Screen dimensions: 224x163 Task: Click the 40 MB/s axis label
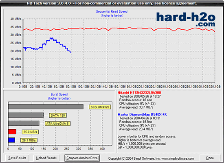16,19
